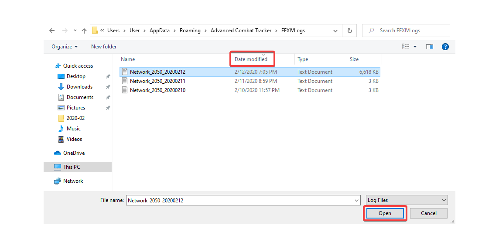Click the folder icon in address bar

(x=95, y=31)
